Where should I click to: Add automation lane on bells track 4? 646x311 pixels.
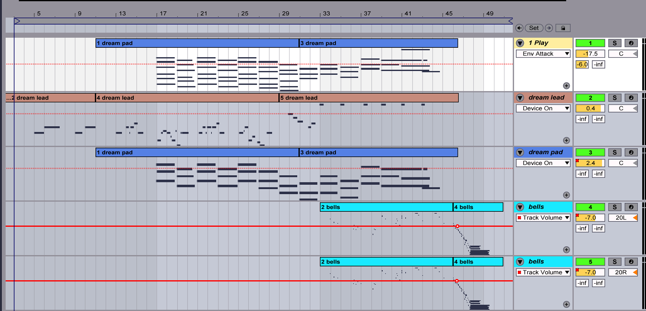[x=567, y=249]
